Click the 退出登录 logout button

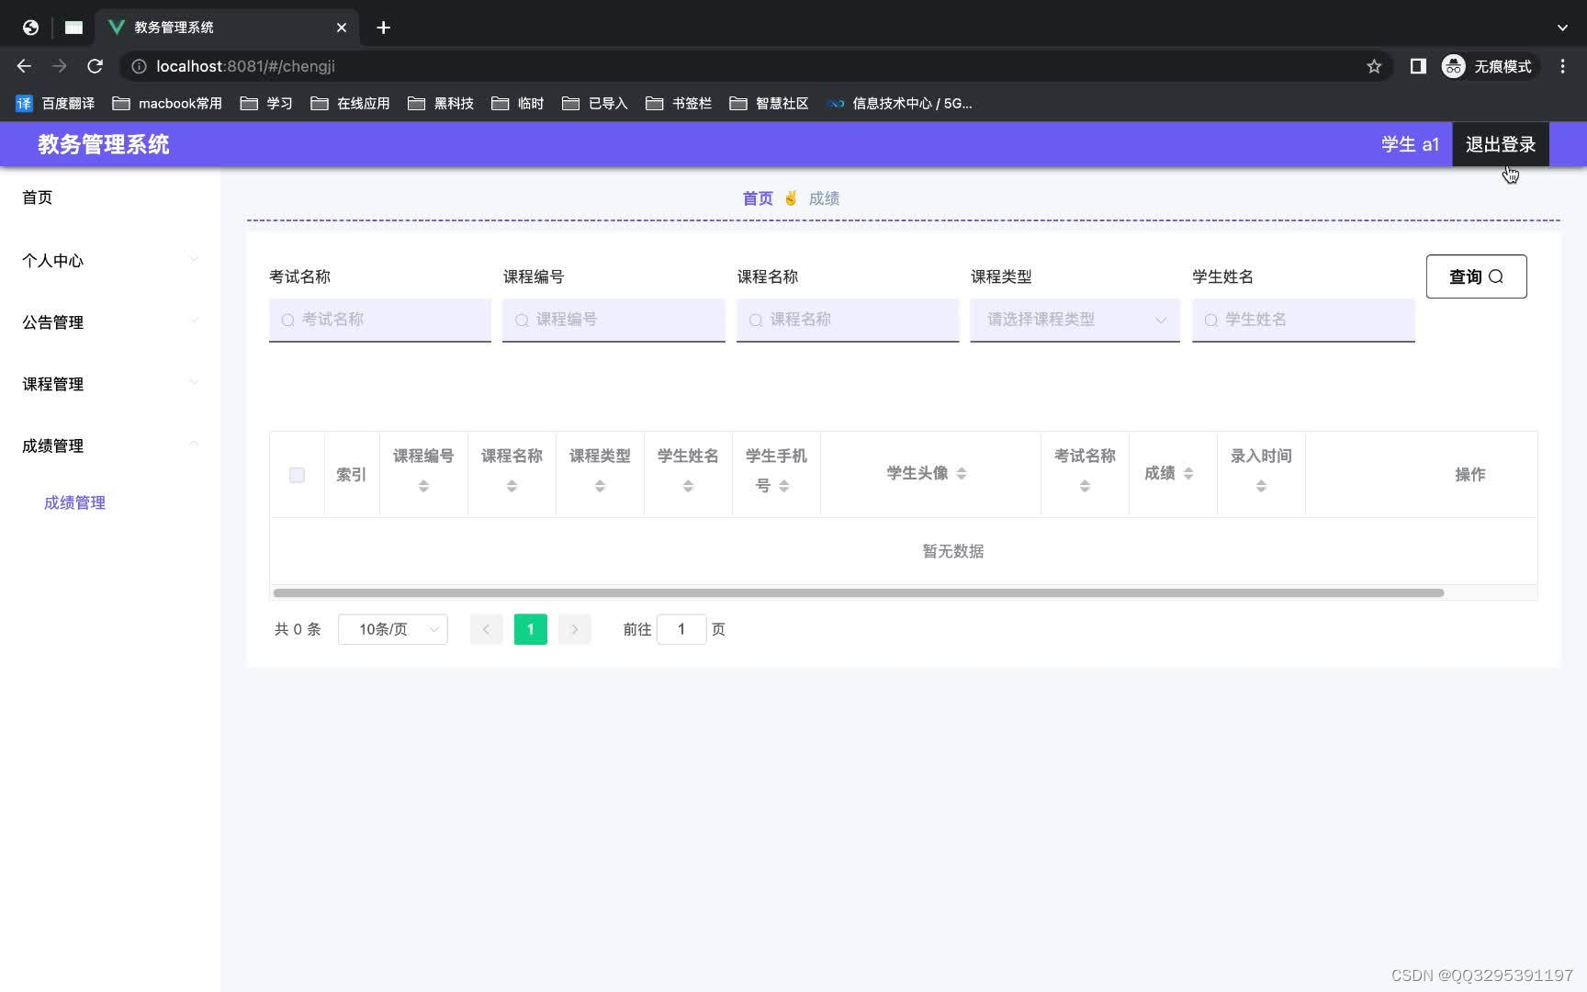tap(1501, 144)
